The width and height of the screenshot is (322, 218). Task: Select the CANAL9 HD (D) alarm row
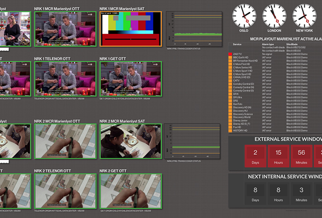[x=275, y=77]
